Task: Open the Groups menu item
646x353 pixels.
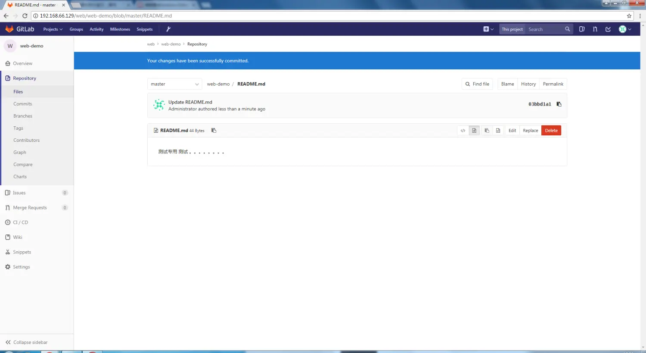Action: point(76,29)
